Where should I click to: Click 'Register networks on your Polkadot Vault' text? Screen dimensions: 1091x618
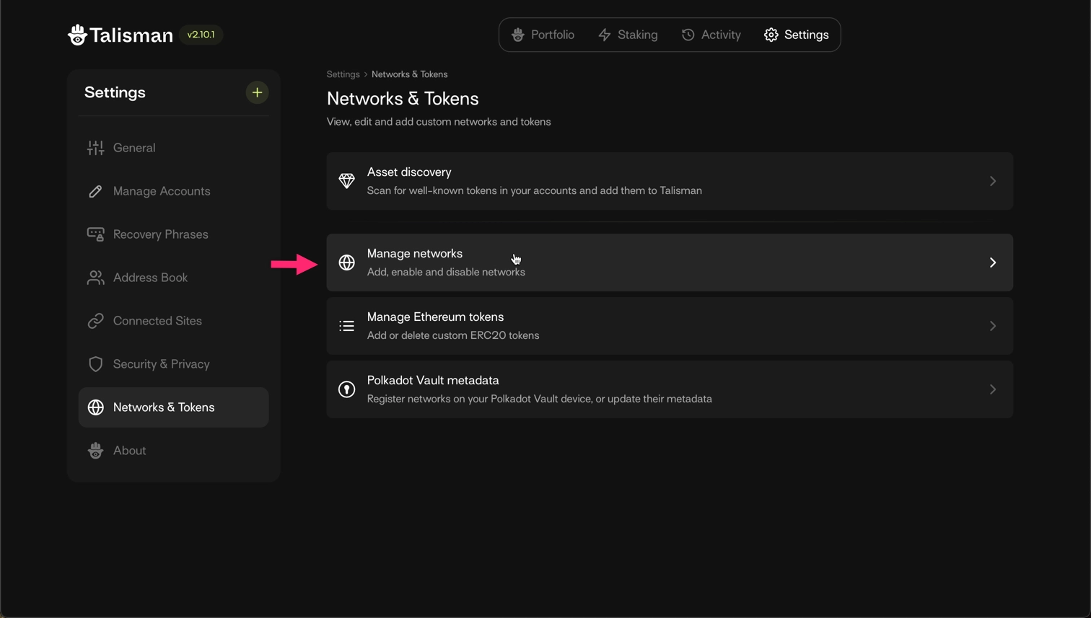point(540,399)
